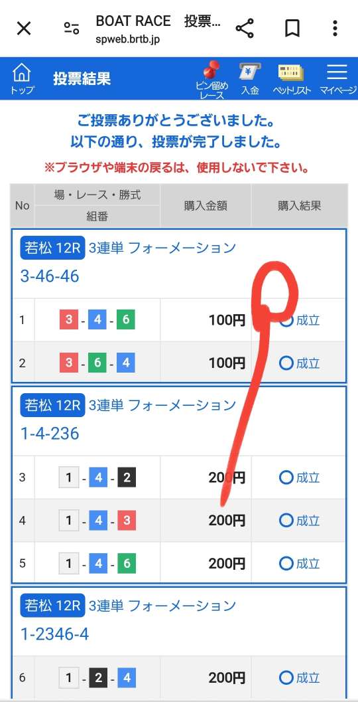This screenshot has width=358, height=702.
Task: Tap red boat number 3 in row 2
Action: pyautogui.click(x=69, y=363)
